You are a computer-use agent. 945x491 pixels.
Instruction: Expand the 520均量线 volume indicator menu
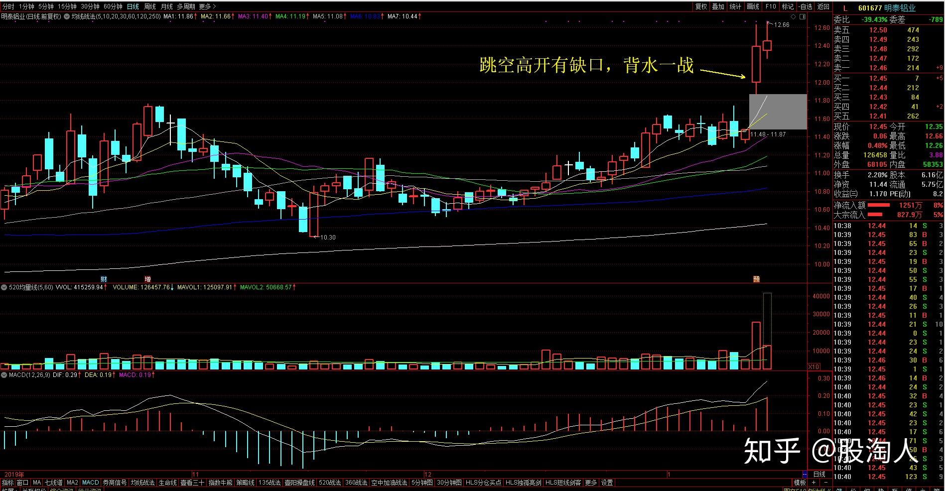(x=4, y=287)
